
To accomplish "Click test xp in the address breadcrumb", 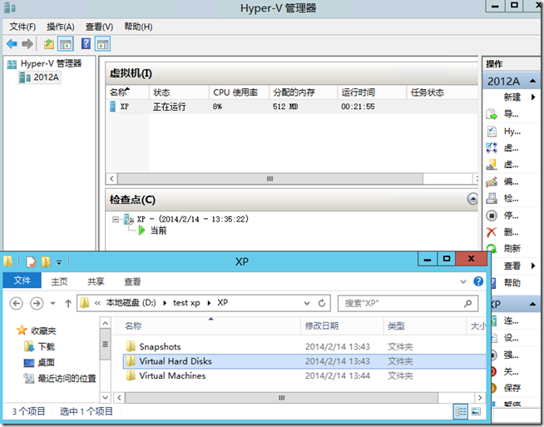I will click(x=186, y=303).
